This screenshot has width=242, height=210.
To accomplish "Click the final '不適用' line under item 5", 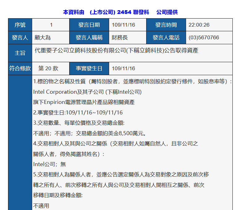I will pyautogui.click(x=41, y=206).
